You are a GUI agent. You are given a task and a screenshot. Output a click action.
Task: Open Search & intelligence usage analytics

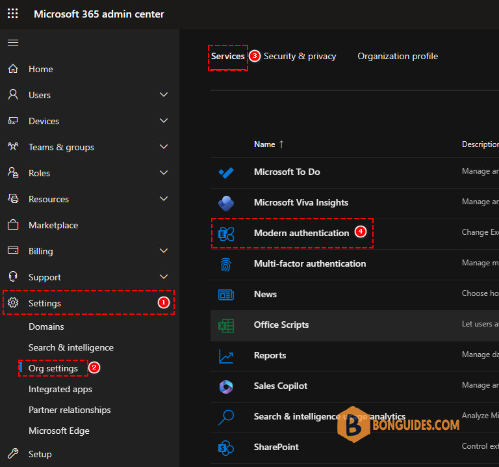329,416
